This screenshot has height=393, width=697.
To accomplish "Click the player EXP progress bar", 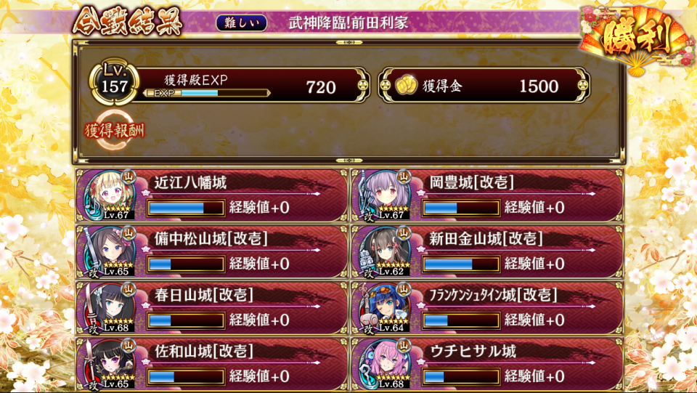I will pos(207,93).
